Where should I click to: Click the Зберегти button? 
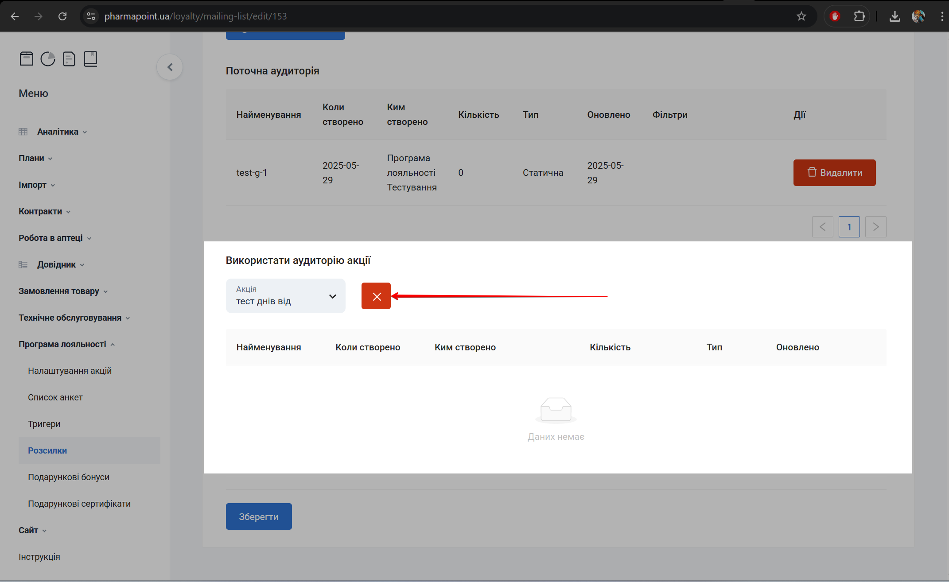259,516
